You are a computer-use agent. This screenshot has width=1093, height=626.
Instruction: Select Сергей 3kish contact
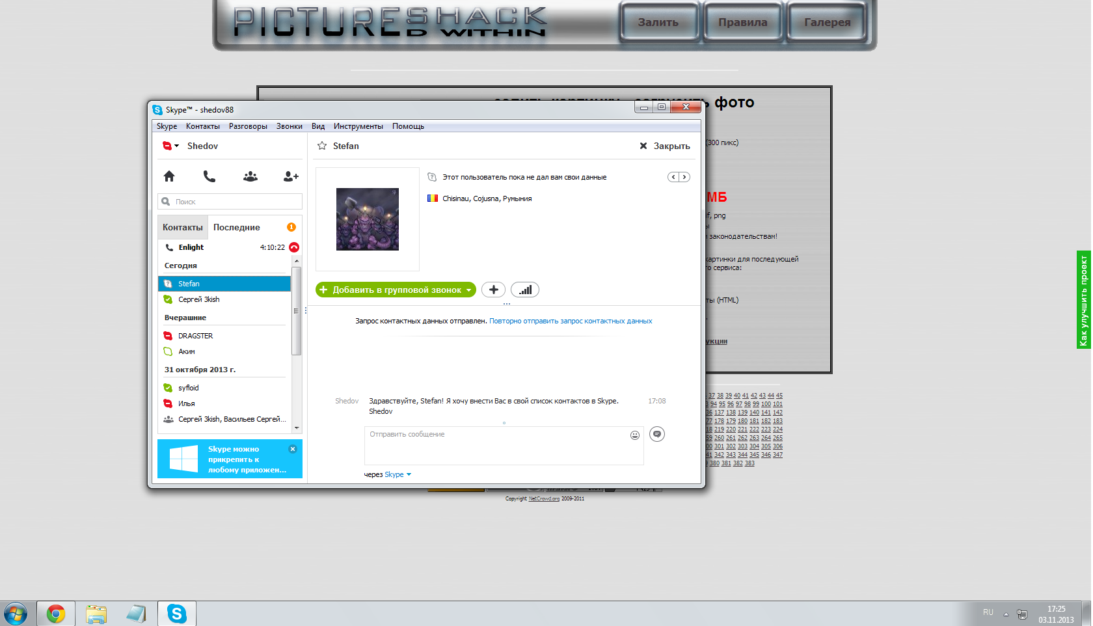coord(224,299)
